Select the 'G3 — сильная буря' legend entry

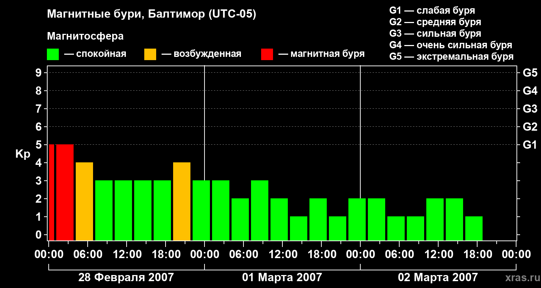point(435,33)
